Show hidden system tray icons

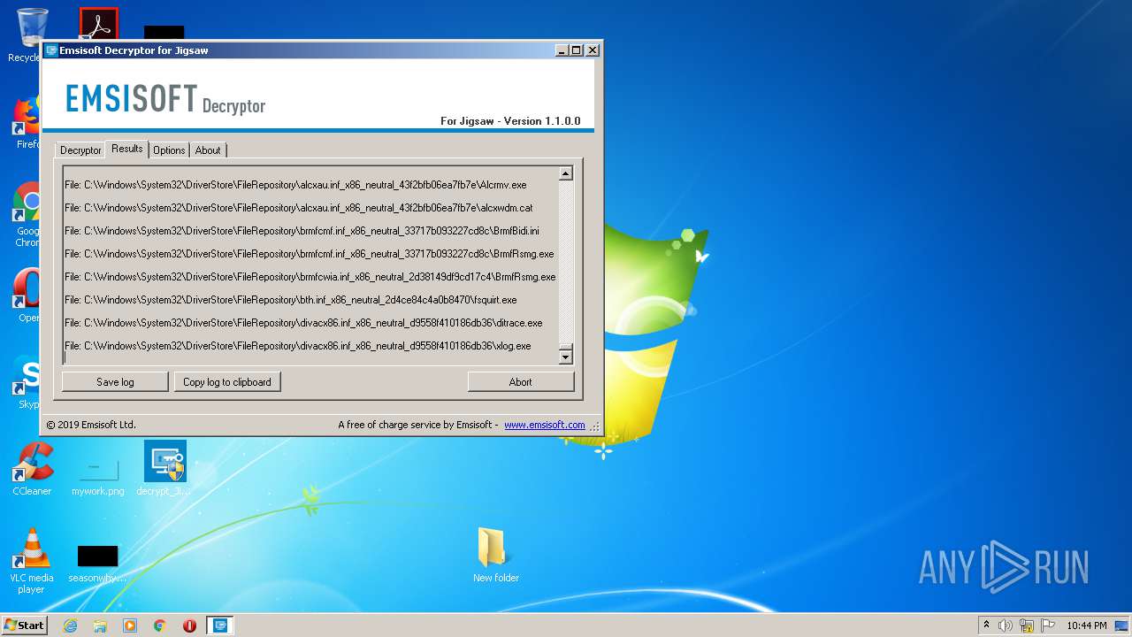pos(987,625)
